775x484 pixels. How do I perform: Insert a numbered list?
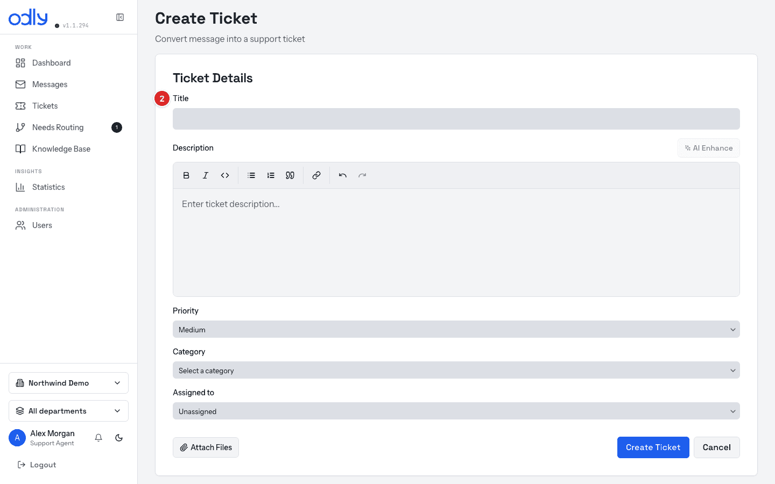271,175
